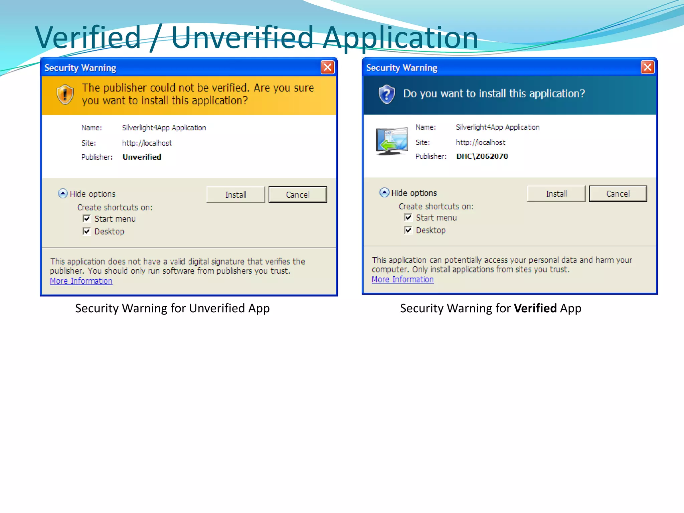
Task: Open More Information link in unverified dialog
Action: pyautogui.click(x=81, y=281)
